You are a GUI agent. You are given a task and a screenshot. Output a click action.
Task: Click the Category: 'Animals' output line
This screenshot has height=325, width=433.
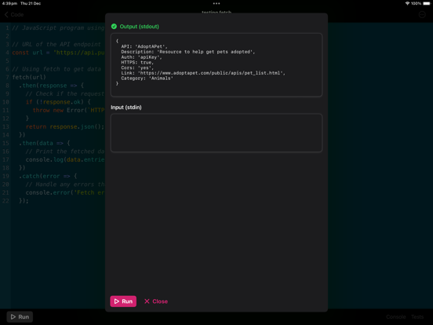pos(147,79)
